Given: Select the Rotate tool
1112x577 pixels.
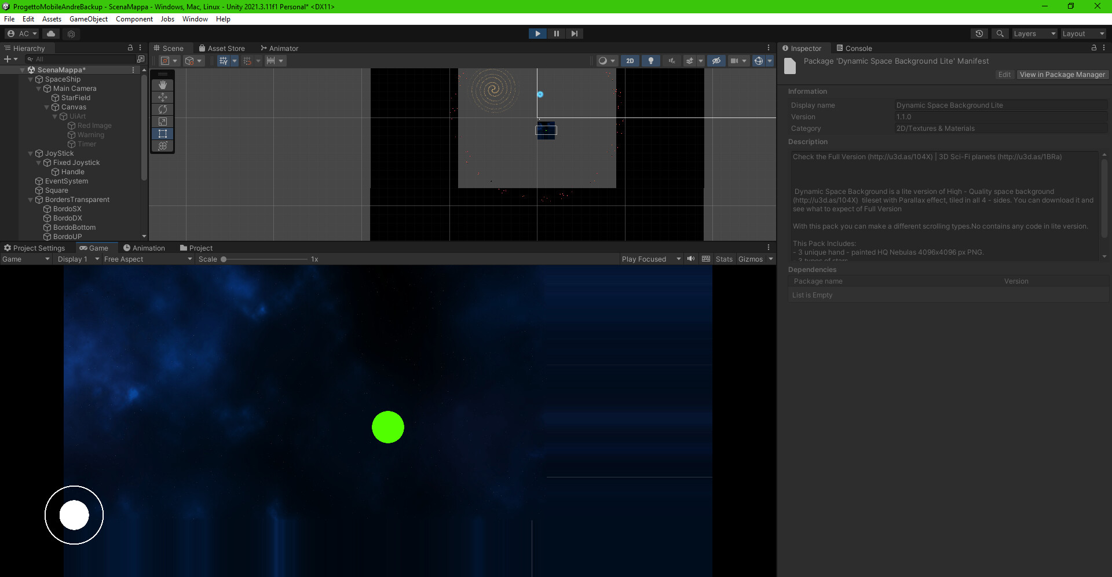Looking at the screenshot, I should click(x=162, y=109).
